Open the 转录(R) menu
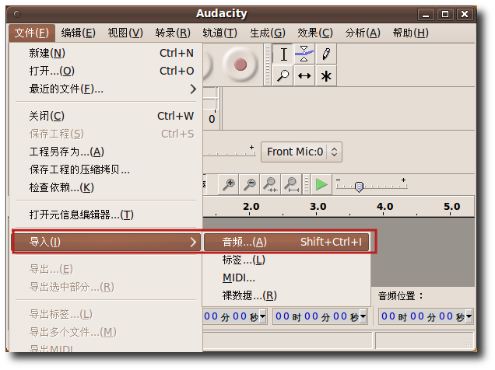 coord(173,33)
